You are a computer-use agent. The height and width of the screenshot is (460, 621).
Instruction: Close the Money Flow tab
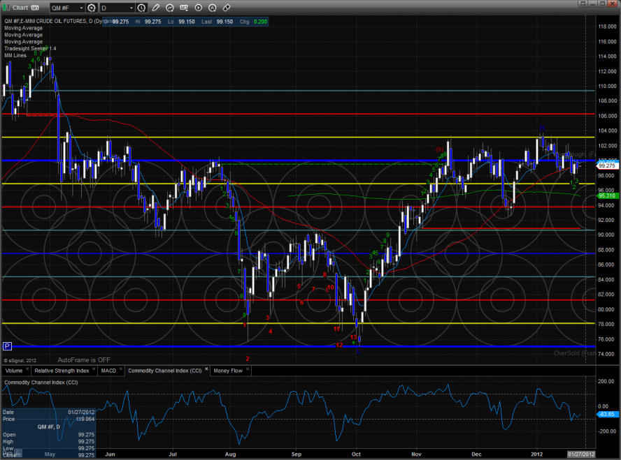pyautogui.click(x=247, y=369)
